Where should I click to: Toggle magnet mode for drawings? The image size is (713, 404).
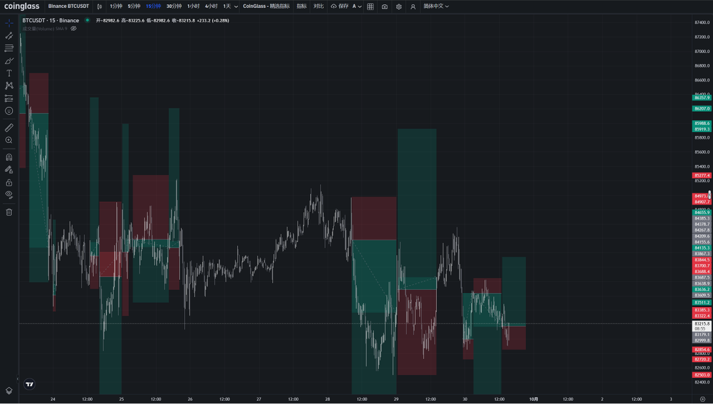click(x=9, y=157)
